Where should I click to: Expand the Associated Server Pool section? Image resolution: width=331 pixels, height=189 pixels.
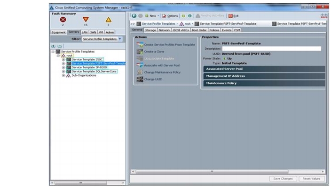pos(264,69)
